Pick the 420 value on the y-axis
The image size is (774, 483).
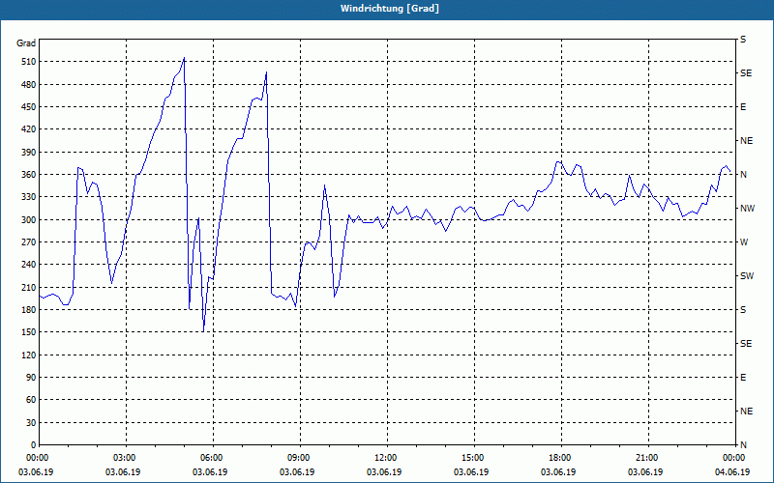point(29,129)
